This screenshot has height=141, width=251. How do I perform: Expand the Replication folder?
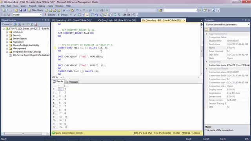(x=7, y=42)
